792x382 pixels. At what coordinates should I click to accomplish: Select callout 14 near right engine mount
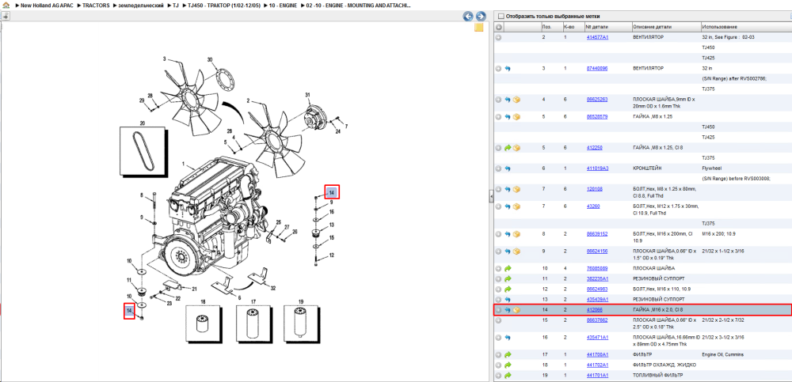pos(332,191)
